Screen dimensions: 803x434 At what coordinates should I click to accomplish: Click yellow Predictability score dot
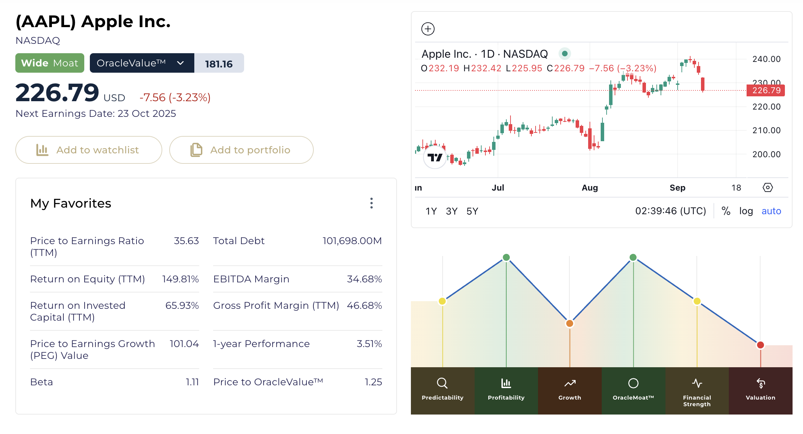pos(442,301)
